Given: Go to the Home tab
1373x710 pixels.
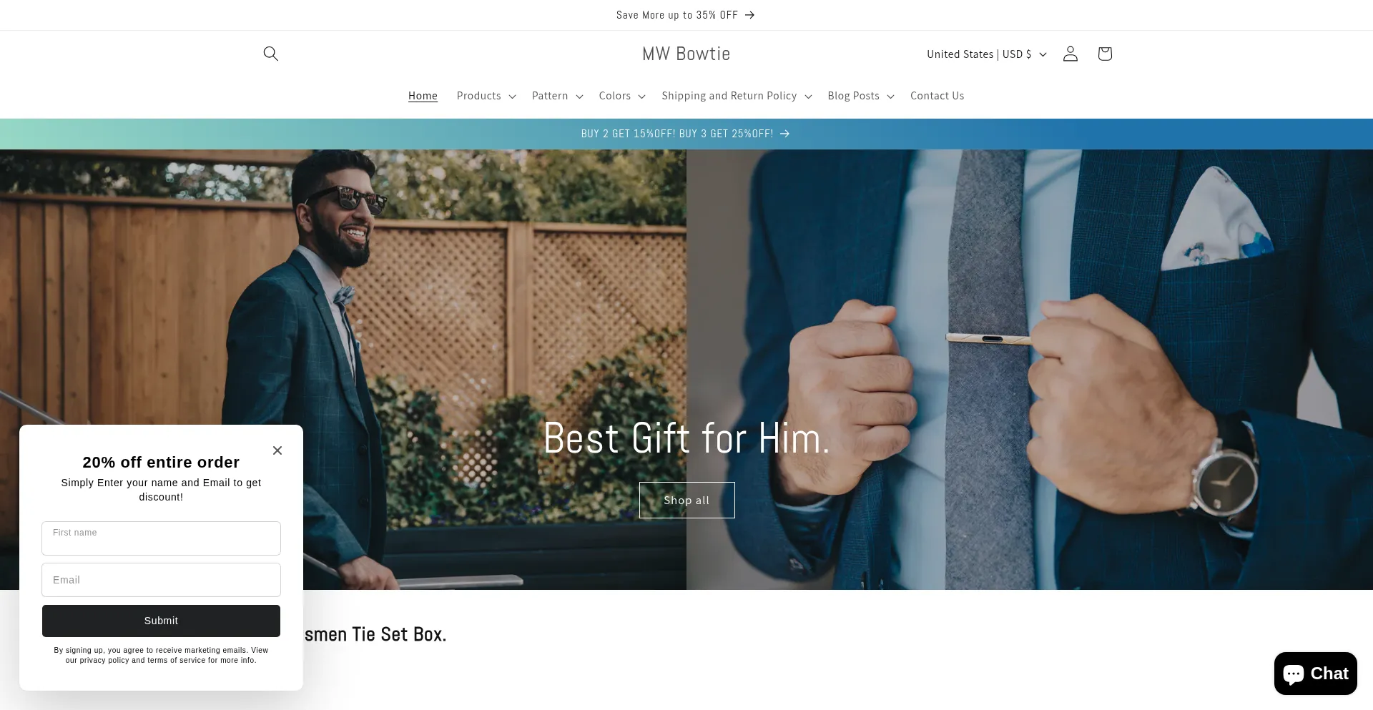Looking at the screenshot, I should point(423,96).
